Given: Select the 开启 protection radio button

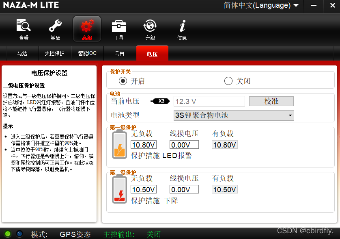Looking at the screenshot, I should coord(123,81).
